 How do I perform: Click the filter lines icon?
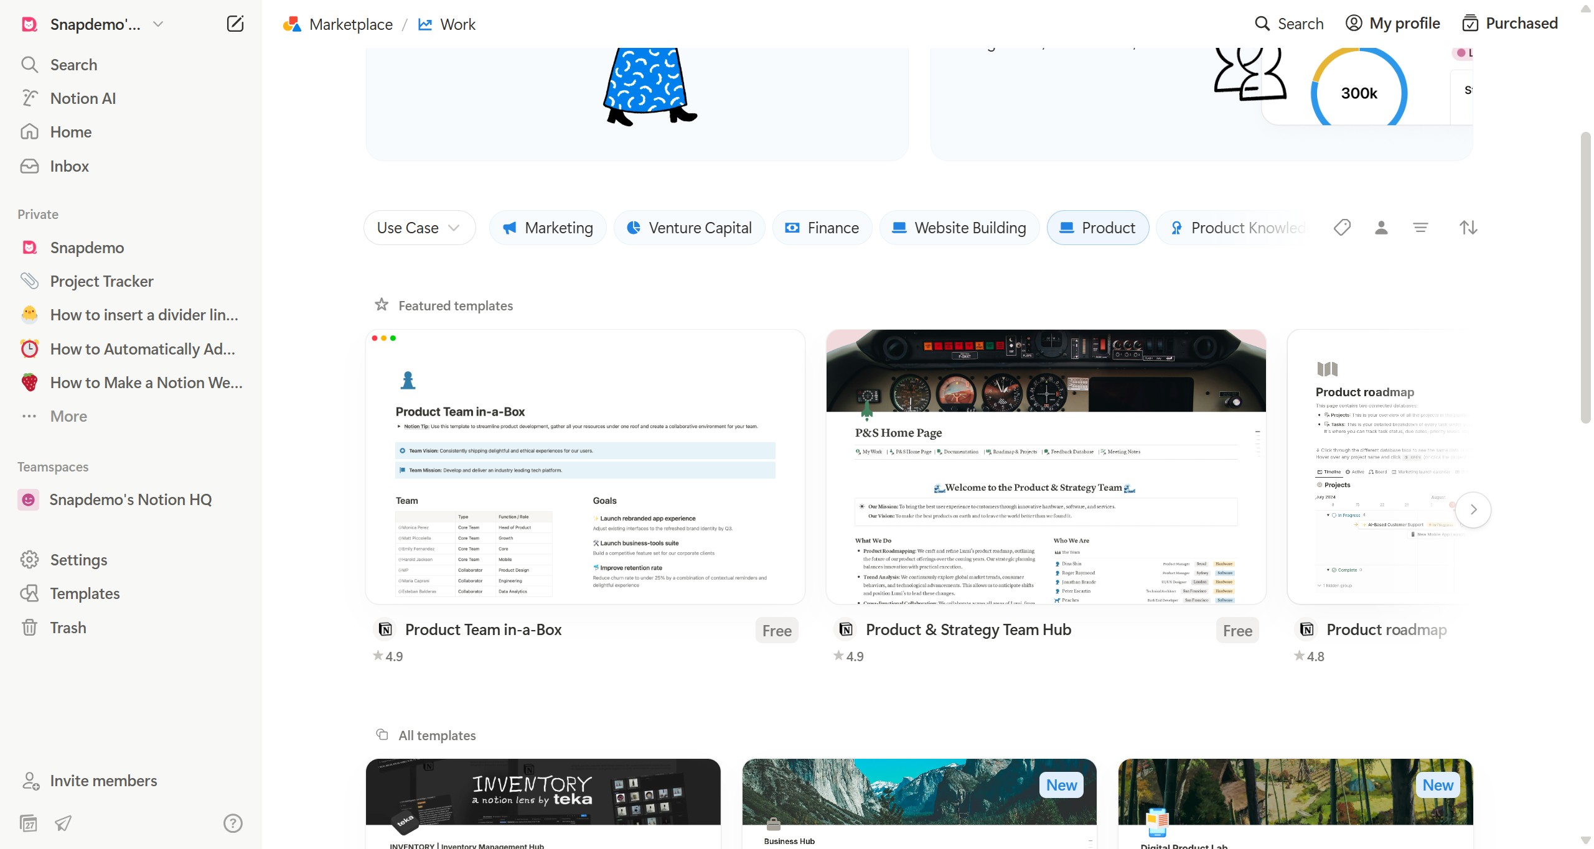tap(1420, 228)
